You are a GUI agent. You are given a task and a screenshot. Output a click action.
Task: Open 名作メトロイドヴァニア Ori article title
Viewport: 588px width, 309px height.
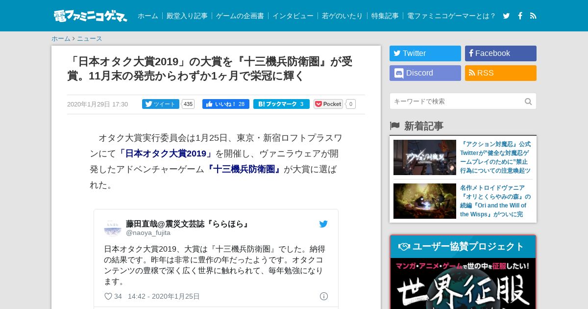pyautogui.click(x=495, y=201)
